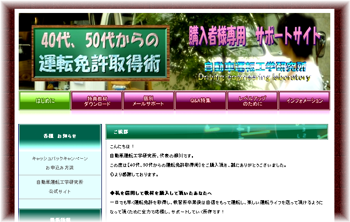Click the Driving engineering laboratory caption
The height and width of the screenshot is (222, 350).
254,78
